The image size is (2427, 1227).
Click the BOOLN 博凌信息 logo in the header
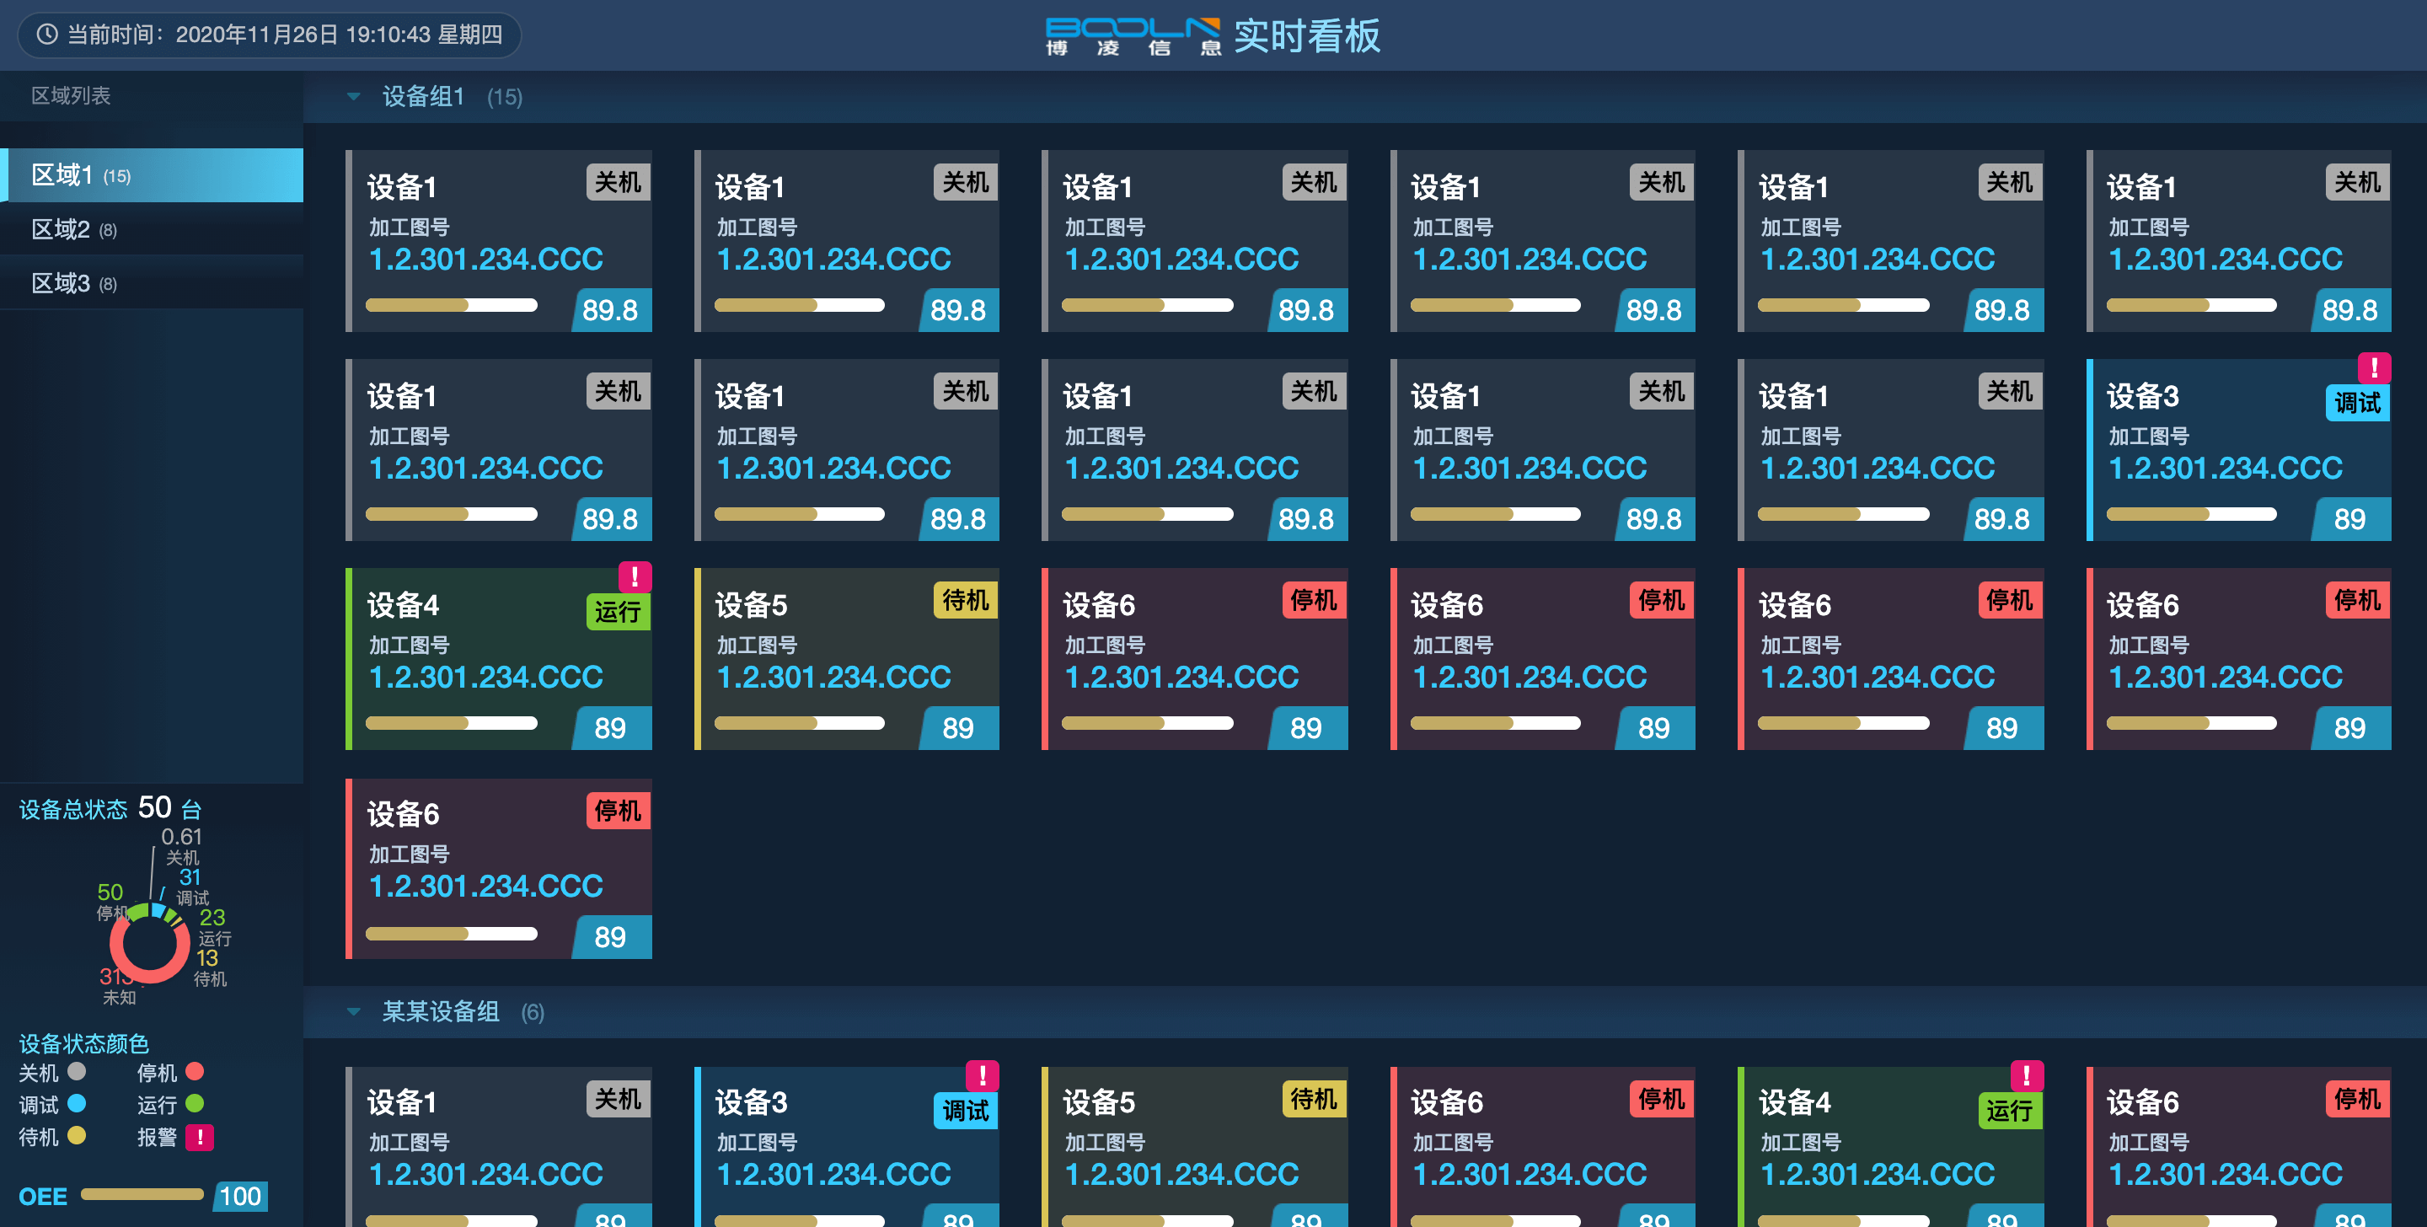(1133, 35)
